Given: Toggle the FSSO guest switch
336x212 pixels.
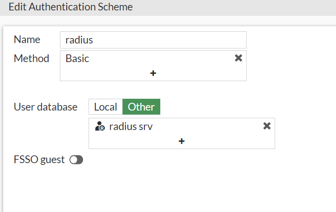Looking at the screenshot, I should click(x=76, y=160).
